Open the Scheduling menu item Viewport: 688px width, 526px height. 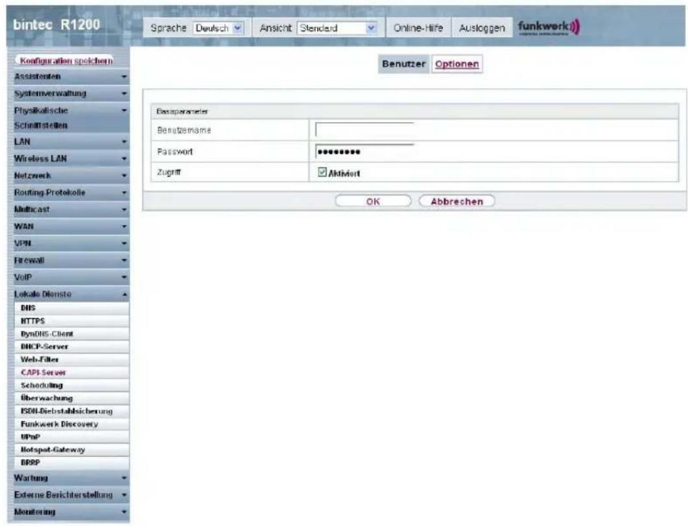tap(72, 386)
